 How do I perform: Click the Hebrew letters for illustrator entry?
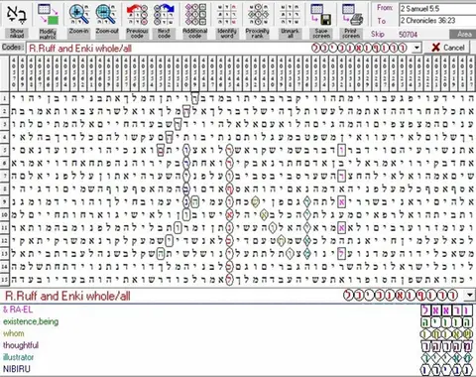point(446,358)
